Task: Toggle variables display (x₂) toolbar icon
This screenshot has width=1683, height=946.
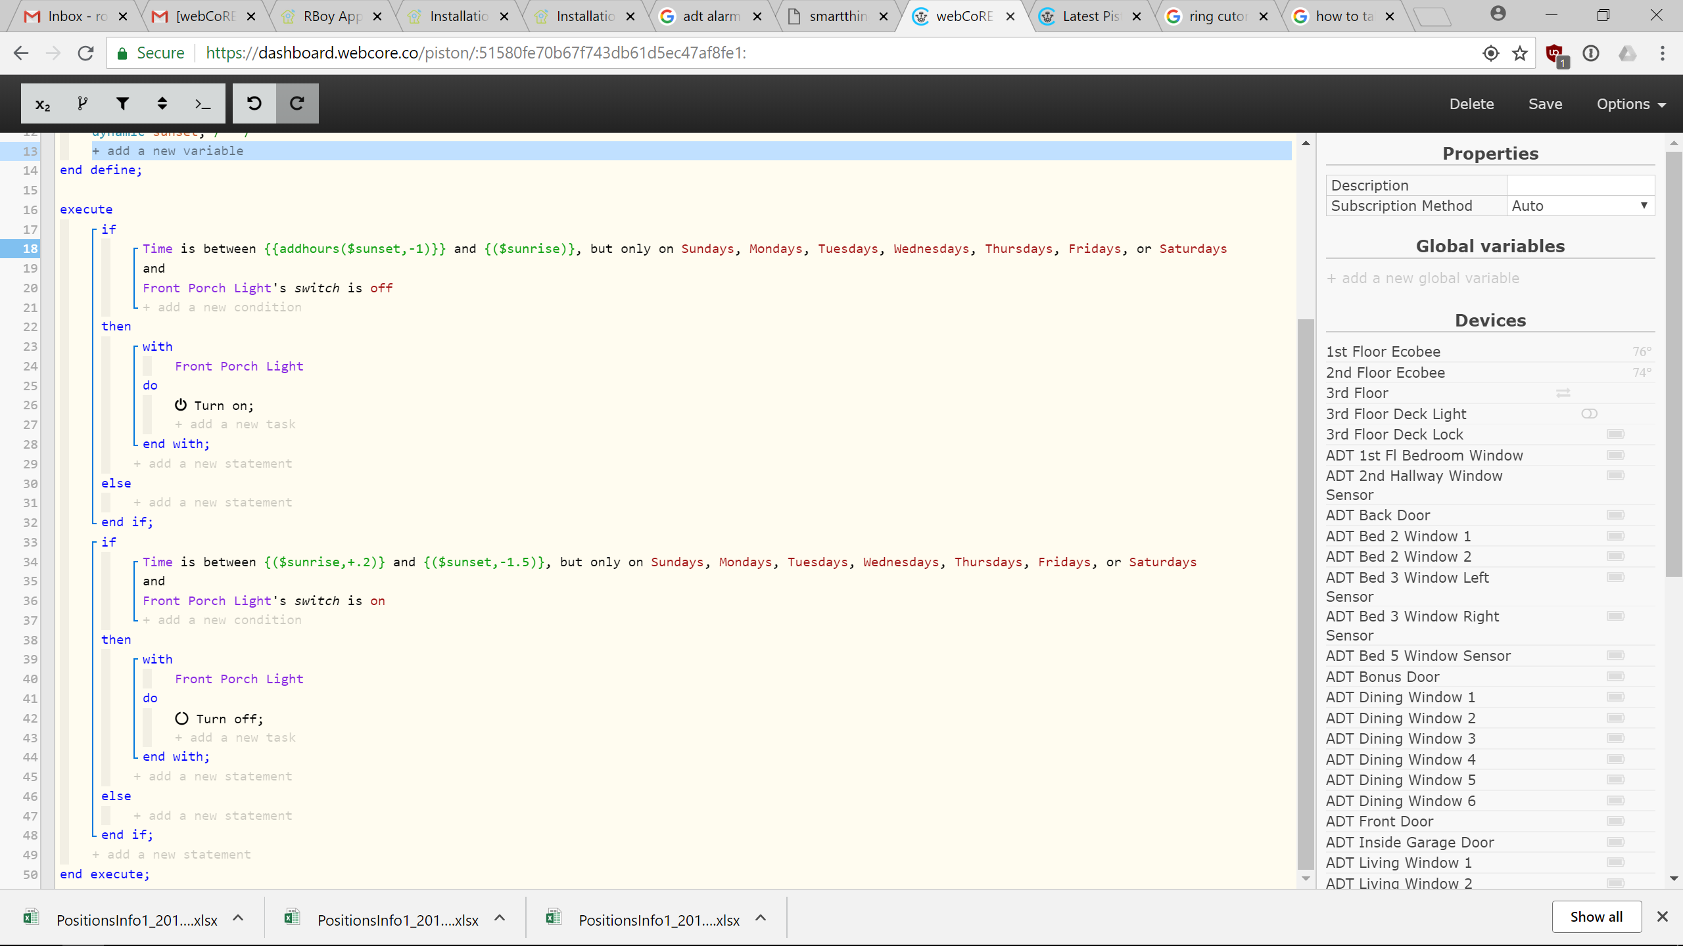Action: pyautogui.click(x=43, y=104)
